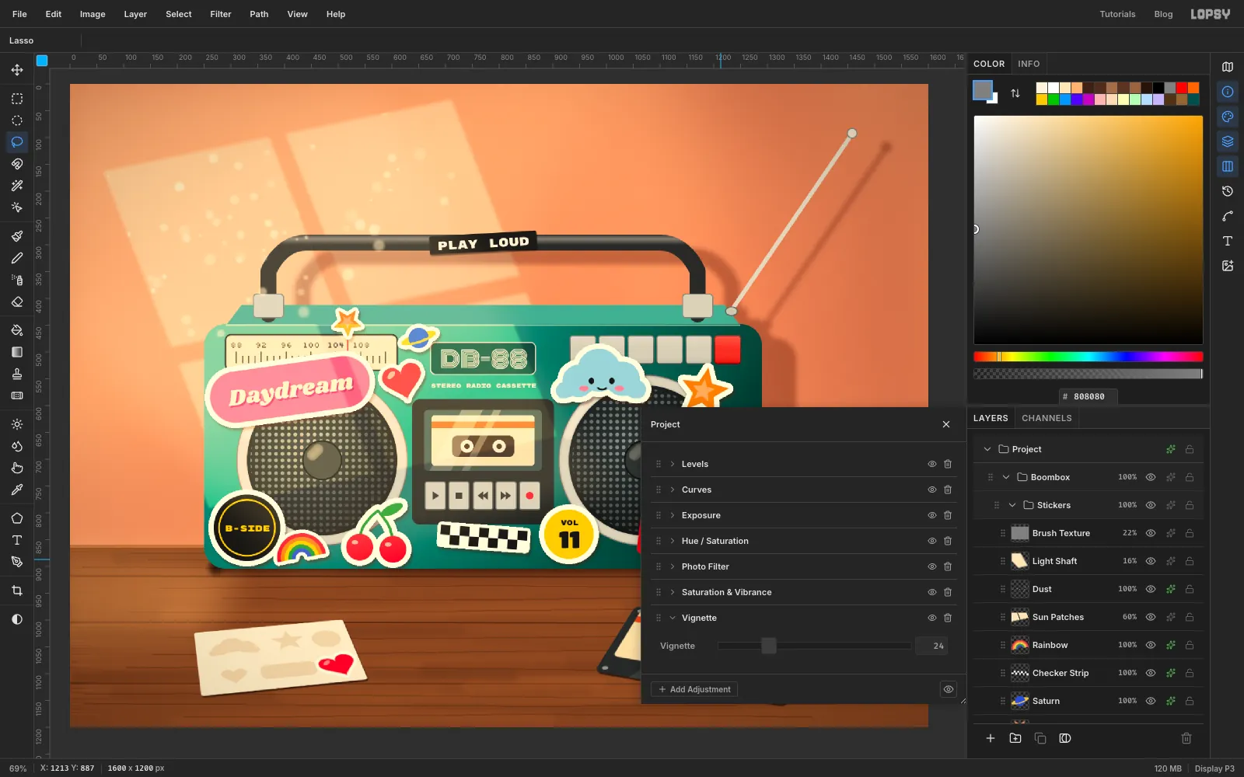This screenshot has width=1244, height=777.
Task: Delete layer with trash icon in Layers panel
Action: point(1186,738)
